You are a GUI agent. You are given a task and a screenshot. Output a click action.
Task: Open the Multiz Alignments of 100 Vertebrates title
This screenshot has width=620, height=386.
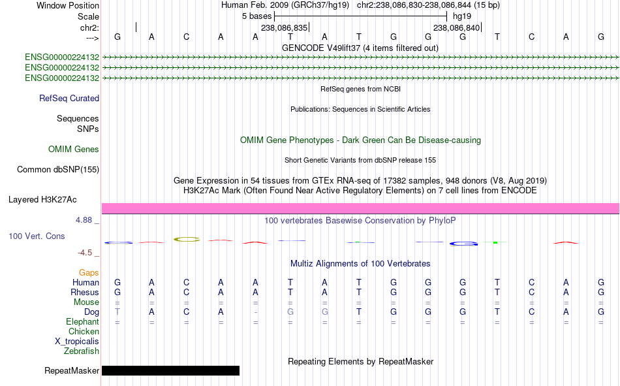360,264
